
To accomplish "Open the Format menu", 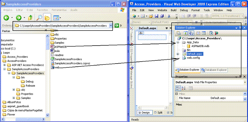I will pyautogui.click(x=195, y=10).
